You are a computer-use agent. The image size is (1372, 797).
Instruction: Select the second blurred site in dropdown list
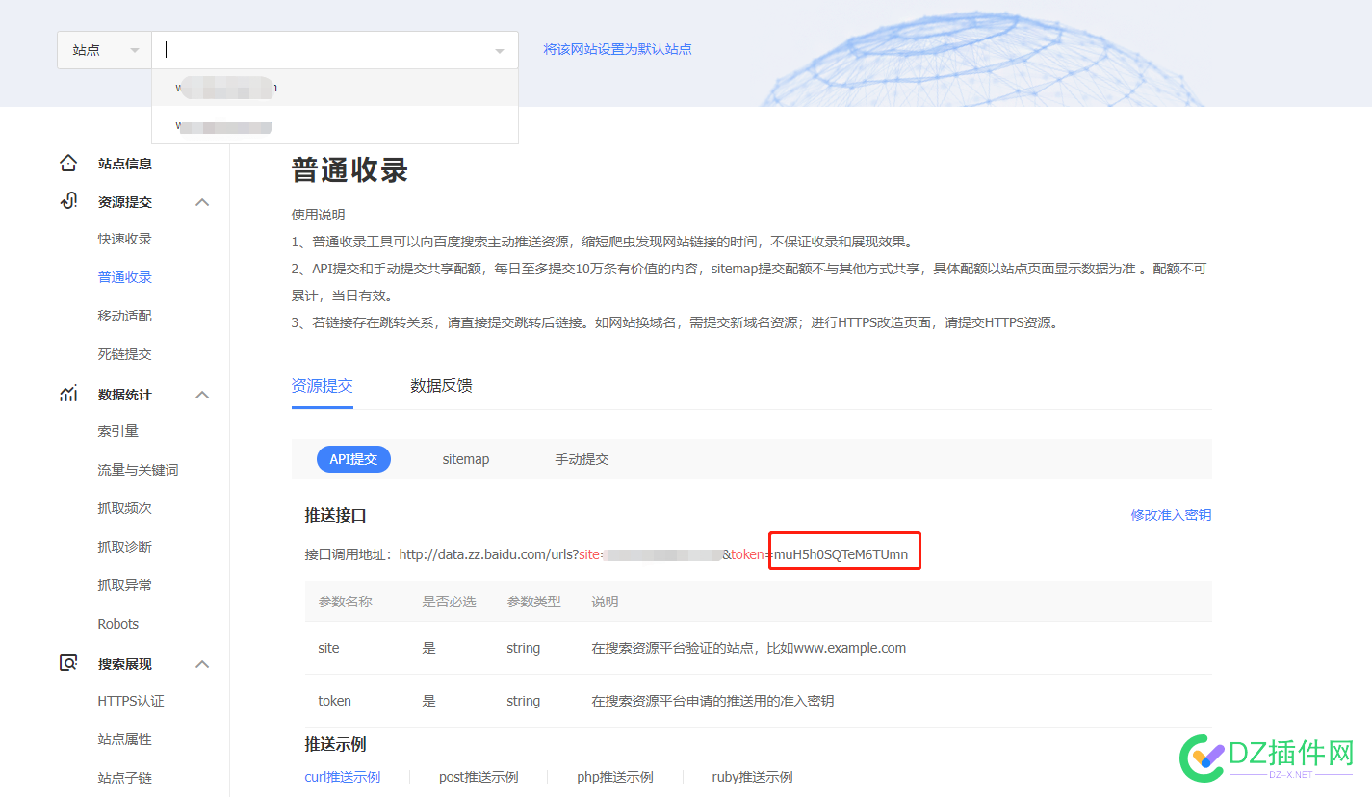coord(335,125)
